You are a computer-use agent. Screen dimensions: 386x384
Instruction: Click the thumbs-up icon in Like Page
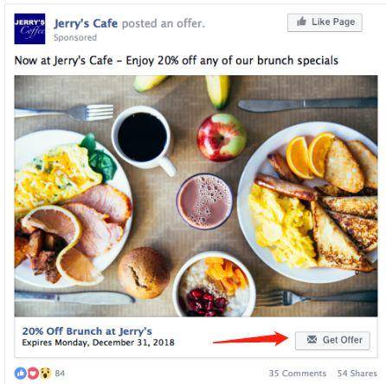coord(301,22)
